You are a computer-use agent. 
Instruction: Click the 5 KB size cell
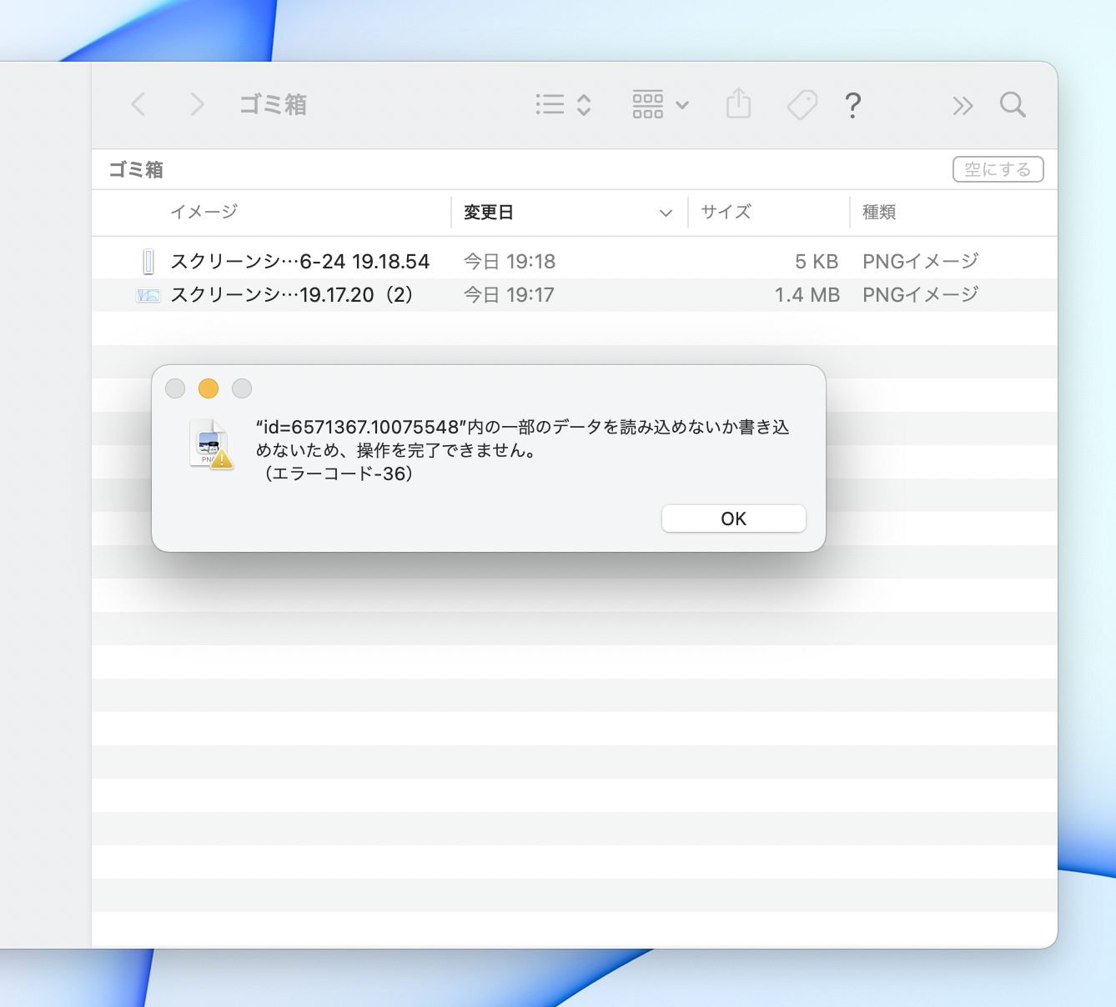pos(817,262)
